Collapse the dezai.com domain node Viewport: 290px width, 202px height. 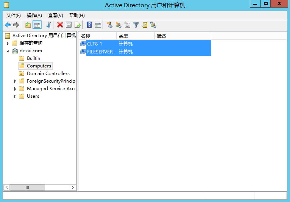[x=8, y=51]
